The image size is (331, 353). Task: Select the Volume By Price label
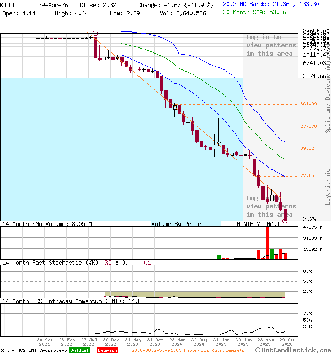pyautogui.click(x=176, y=224)
